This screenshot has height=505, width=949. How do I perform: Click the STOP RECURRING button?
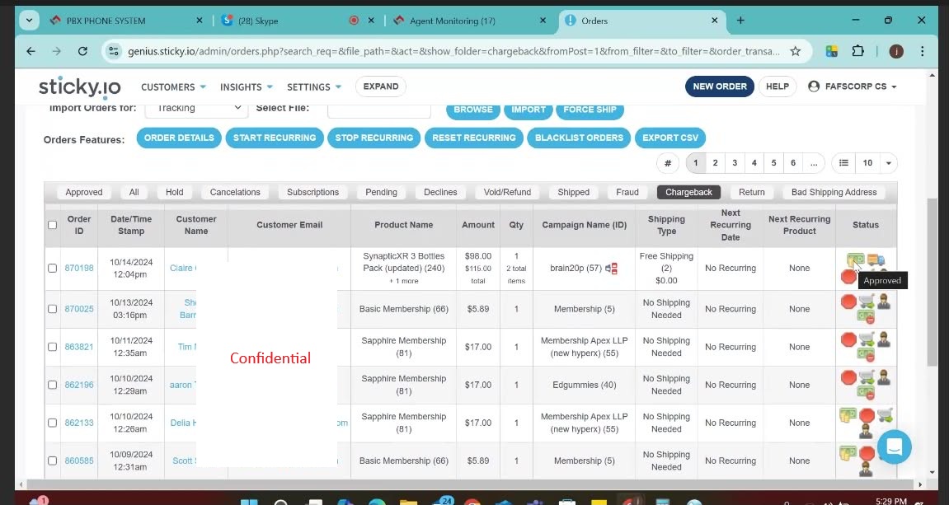pyautogui.click(x=374, y=138)
